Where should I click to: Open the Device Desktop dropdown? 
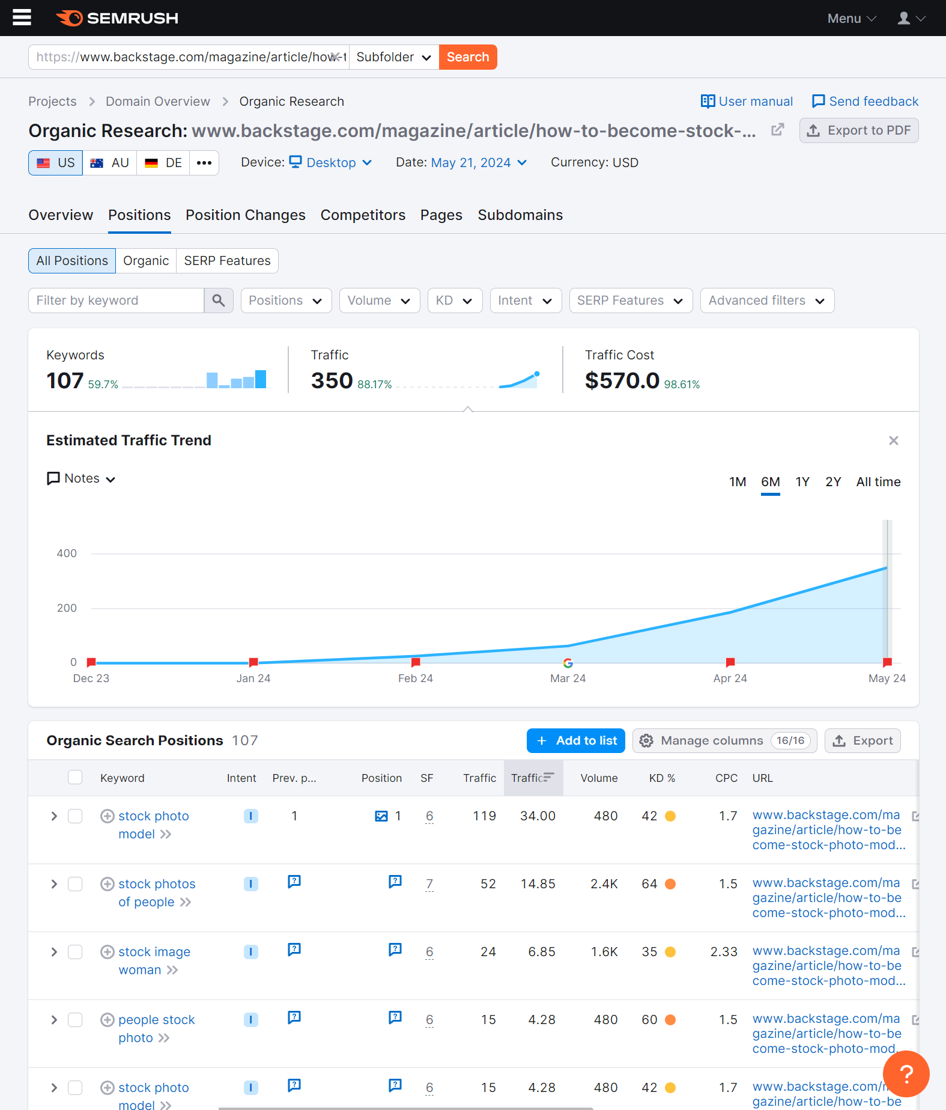click(x=331, y=163)
